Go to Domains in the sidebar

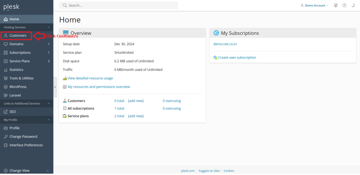27,44
